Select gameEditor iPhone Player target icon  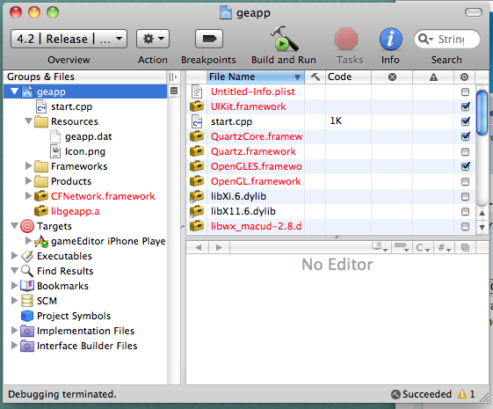point(41,241)
